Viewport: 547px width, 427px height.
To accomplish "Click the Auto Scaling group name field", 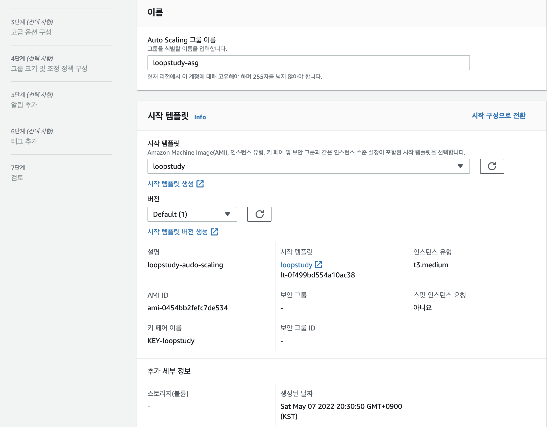I will [308, 63].
